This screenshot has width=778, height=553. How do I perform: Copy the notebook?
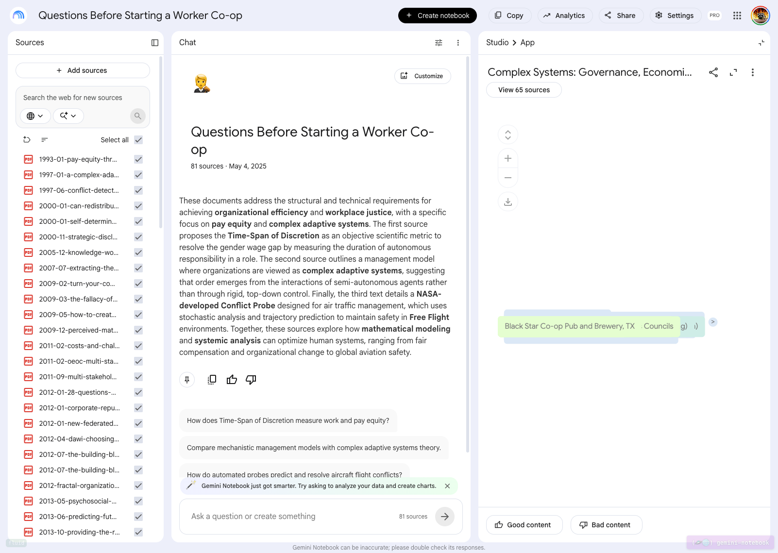click(x=509, y=16)
